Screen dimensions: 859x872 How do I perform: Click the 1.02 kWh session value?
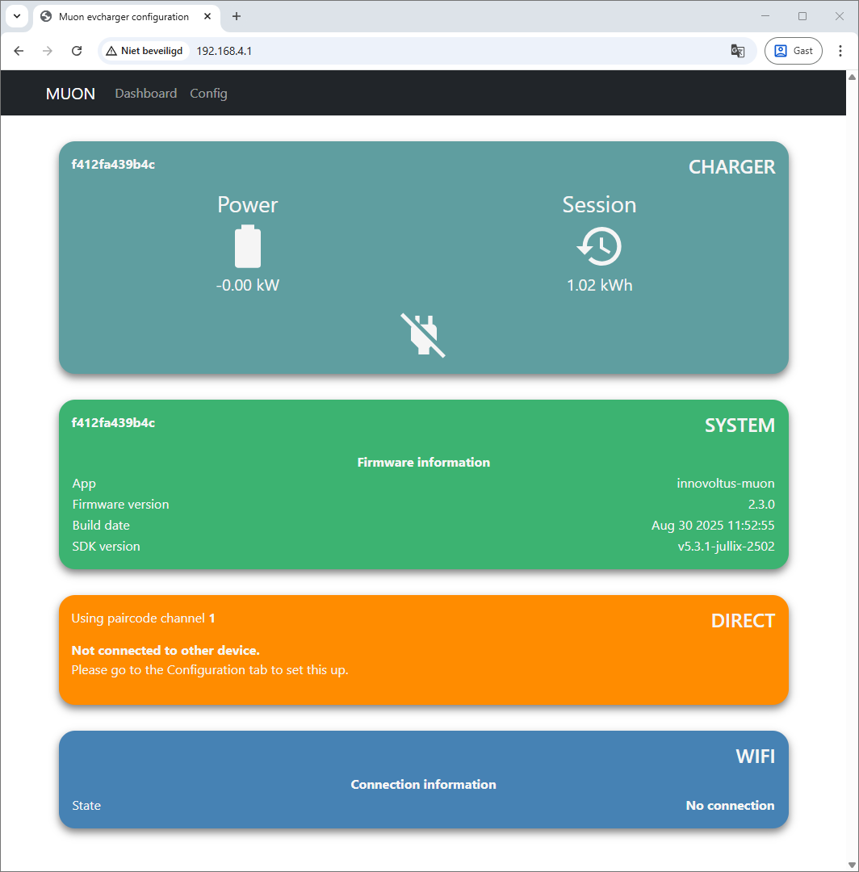click(599, 285)
